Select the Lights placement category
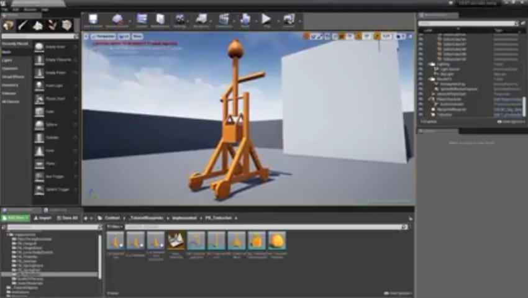The width and height of the screenshot is (528, 298). (x=7, y=60)
